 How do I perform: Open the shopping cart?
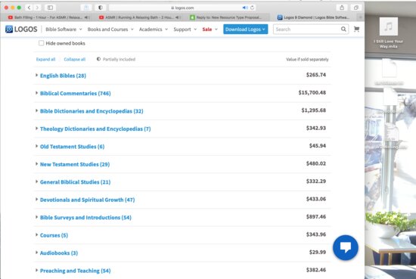[x=356, y=29]
